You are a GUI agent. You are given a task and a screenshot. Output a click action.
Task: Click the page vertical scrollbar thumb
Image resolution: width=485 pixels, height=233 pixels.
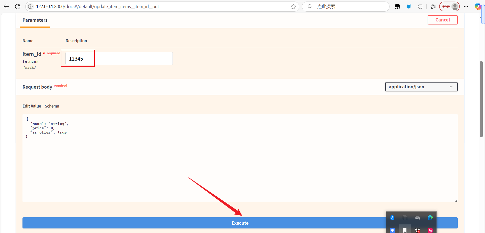coord(481,99)
